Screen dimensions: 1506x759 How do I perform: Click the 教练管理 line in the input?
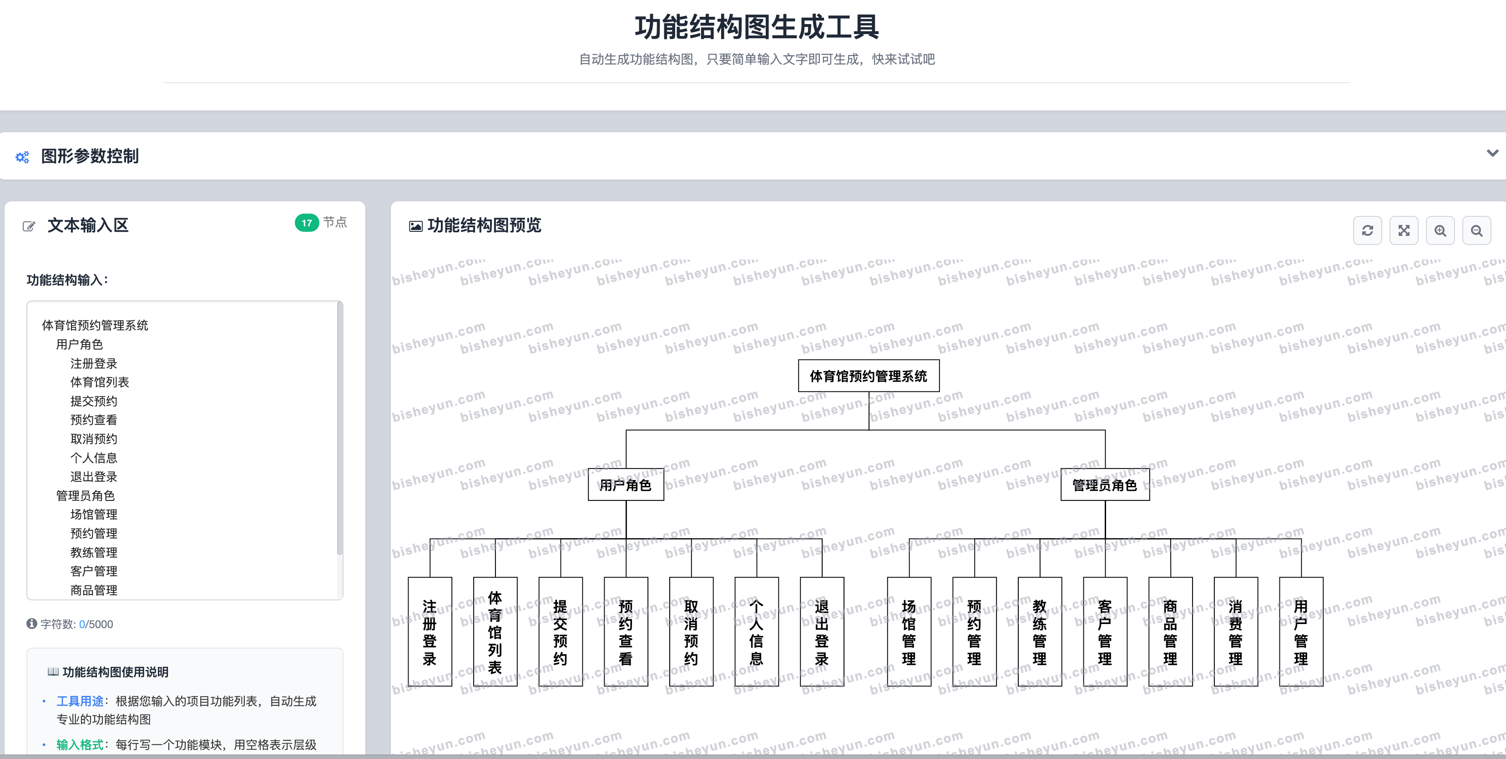[94, 552]
